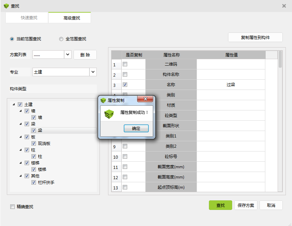Check copy box for 二维码 row
The width and height of the screenshot is (292, 226).
coord(125,64)
